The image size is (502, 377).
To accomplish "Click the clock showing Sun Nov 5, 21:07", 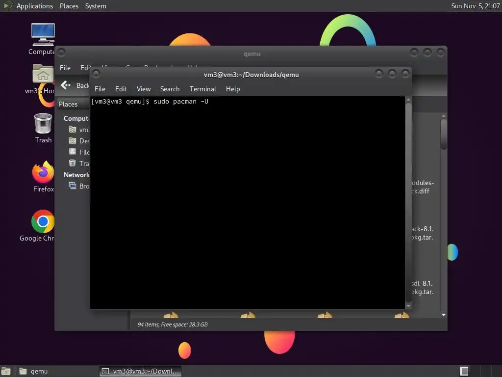I will (x=475, y=6).
